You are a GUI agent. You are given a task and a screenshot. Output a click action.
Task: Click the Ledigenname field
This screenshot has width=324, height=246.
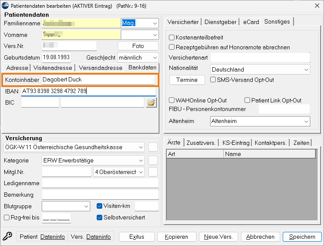(x=101, y=183)
